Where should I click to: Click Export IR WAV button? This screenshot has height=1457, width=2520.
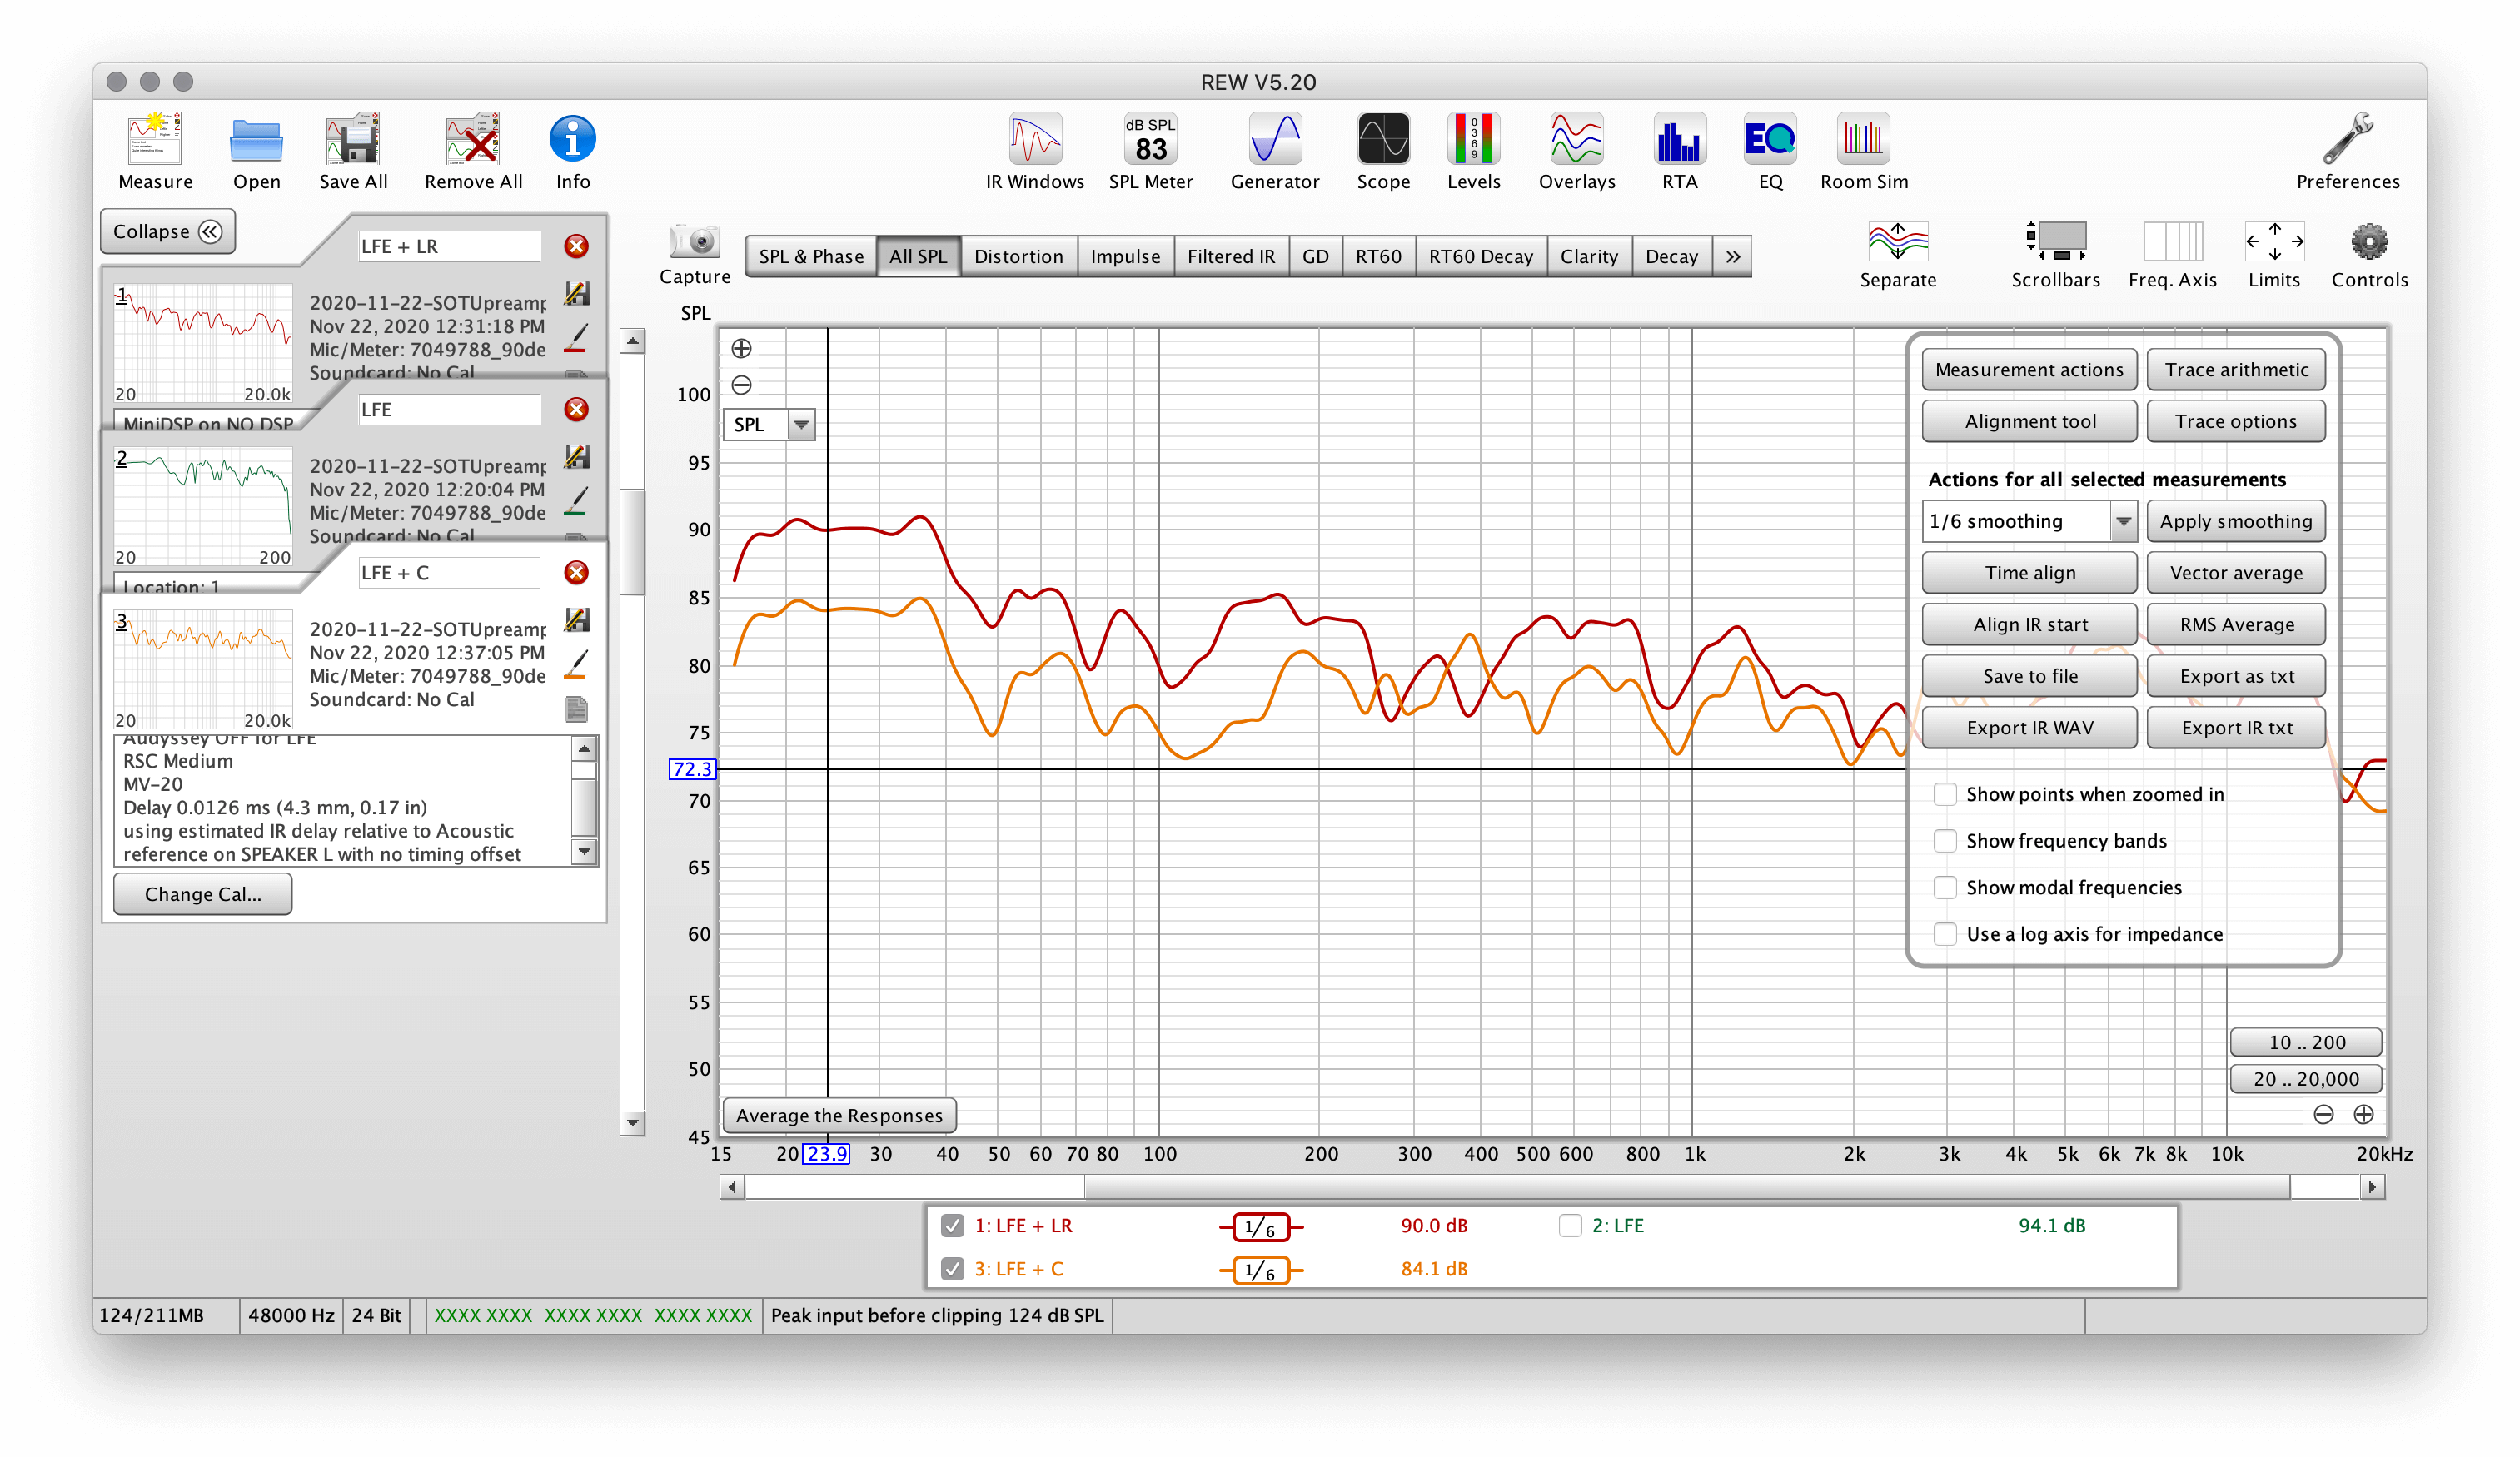click(x=2029, y=728)
